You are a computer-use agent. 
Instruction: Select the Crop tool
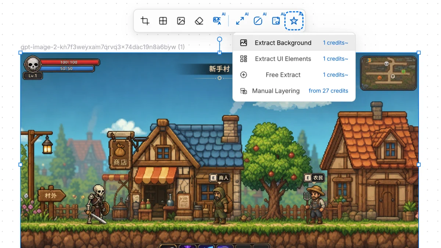(x=145, y=21)
